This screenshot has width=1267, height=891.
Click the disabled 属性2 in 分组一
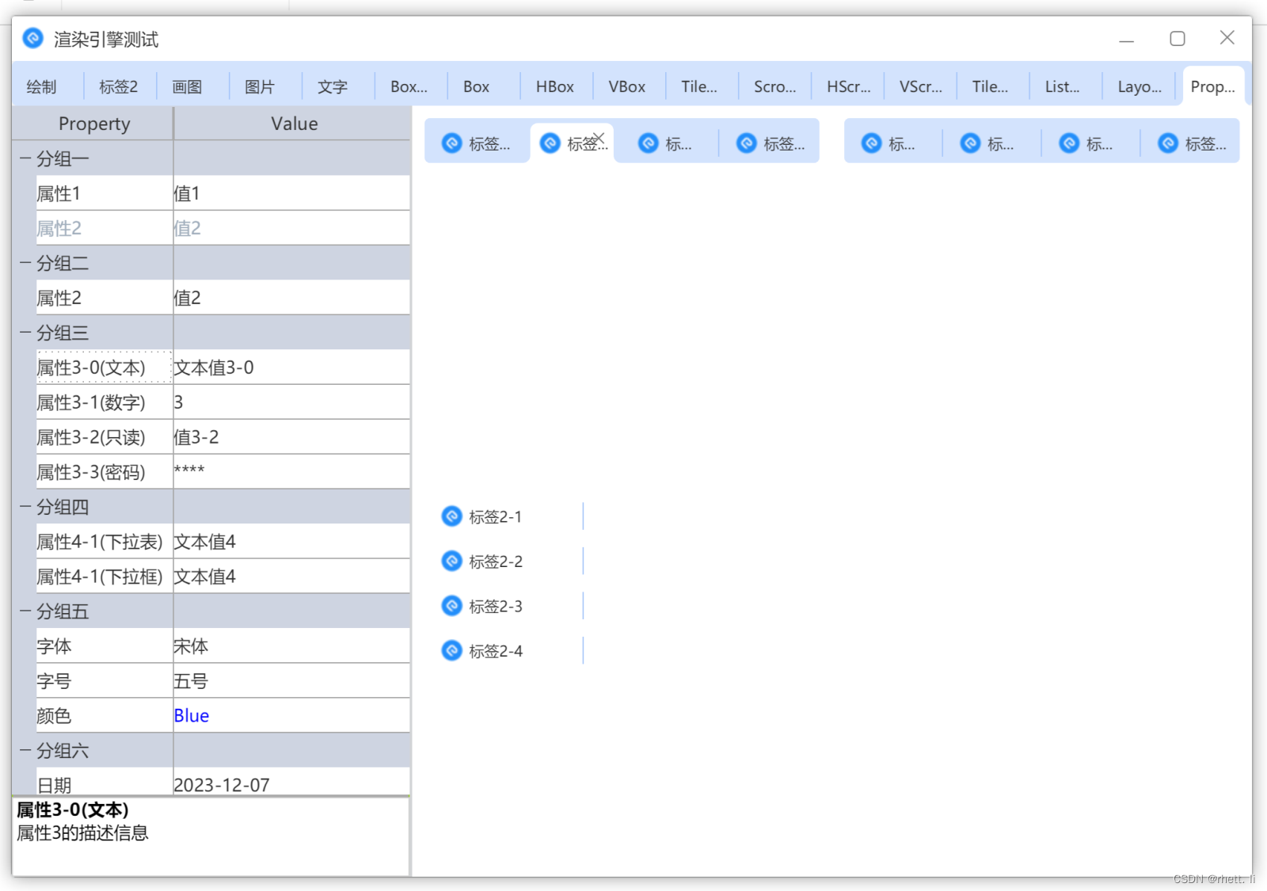105,228
